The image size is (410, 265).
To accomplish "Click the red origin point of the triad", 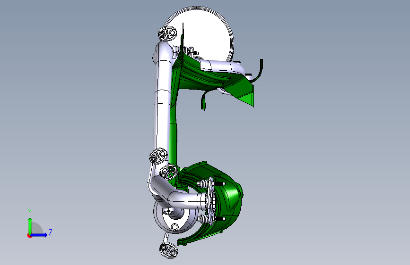I will point(29,235).
